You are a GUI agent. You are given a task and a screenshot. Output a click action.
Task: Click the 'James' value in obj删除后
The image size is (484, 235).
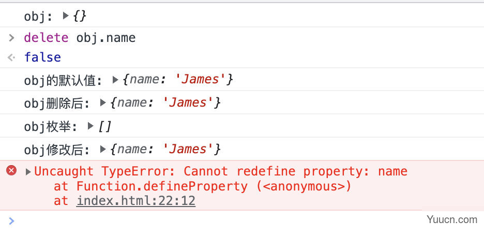coord(188,102)
